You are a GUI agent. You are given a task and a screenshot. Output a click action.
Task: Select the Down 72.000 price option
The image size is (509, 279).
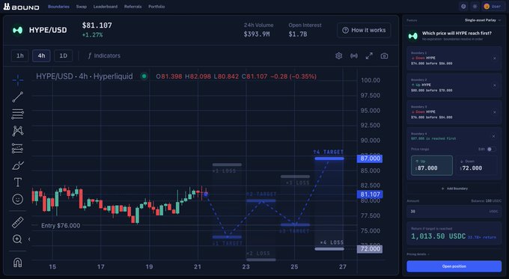(476, 165)
